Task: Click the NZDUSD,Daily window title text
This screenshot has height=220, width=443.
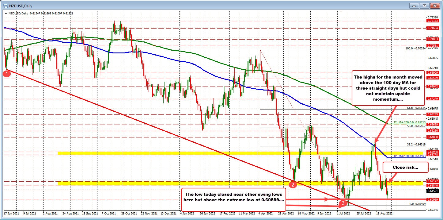Action: [x=21, y=6]
